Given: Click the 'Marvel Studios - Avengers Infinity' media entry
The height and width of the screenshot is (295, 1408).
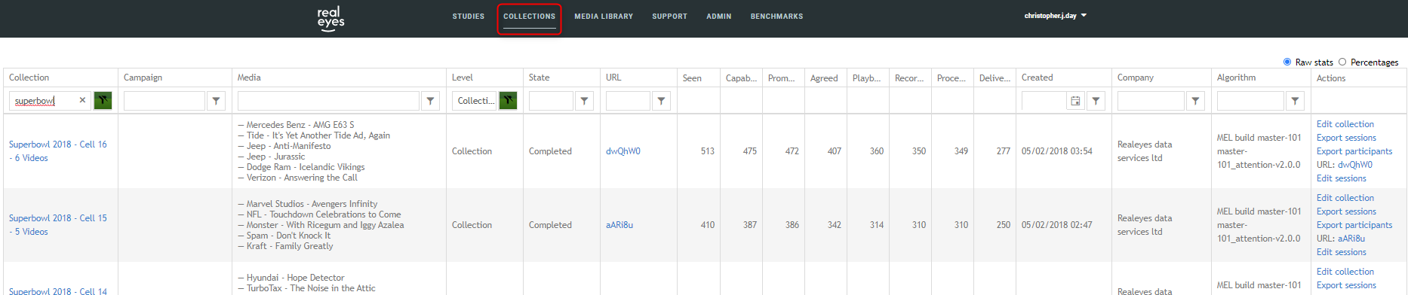Looking at the screenshot, I should 308,204.
